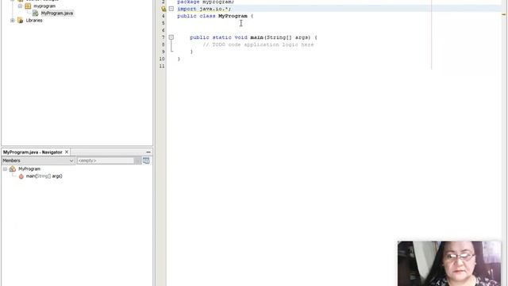The width and height of the screenshot is (508, 286).
Task: Select the Libraries tree item
Action: click(x=34, y=21)
